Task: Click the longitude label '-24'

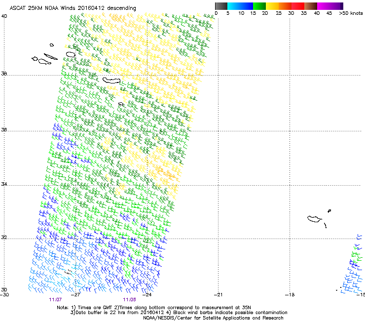Action: pos(147,295)
